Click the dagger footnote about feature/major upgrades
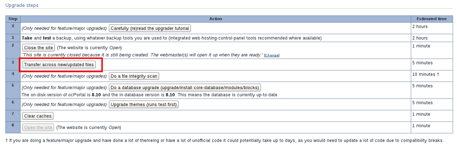Viewport: 457px width, 152px height. pyautogui.click(x=225, y=141)
